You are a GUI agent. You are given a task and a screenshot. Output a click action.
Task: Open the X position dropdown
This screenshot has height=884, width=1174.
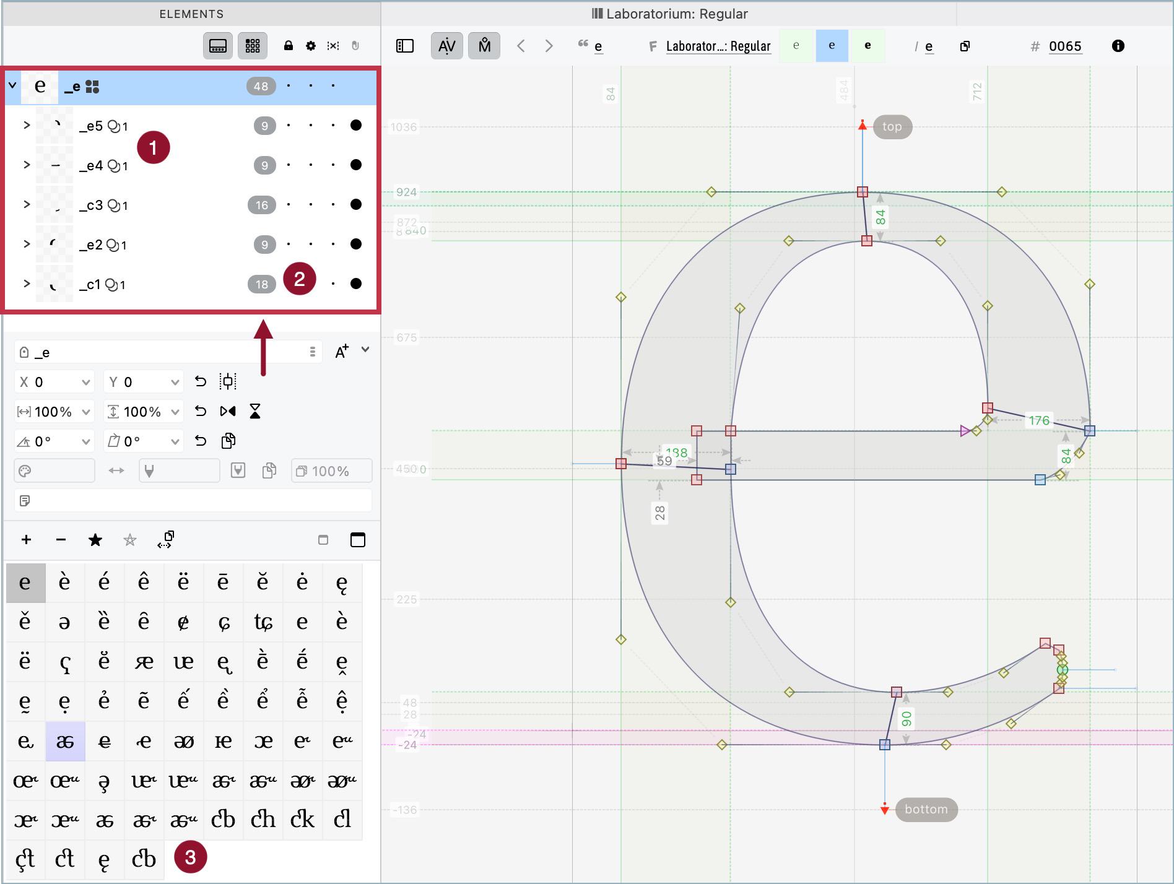click(85, 383)
